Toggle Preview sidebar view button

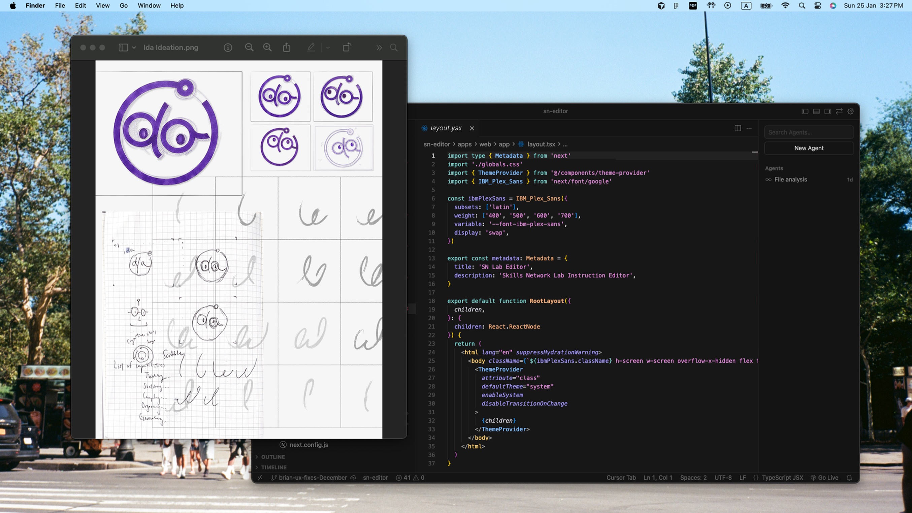(123, 47)
